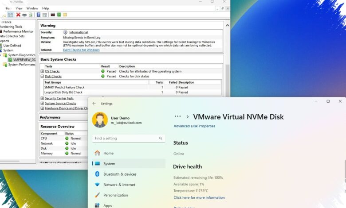Click the Bluetooth icon in Settings sidebar

pos(97,174)
